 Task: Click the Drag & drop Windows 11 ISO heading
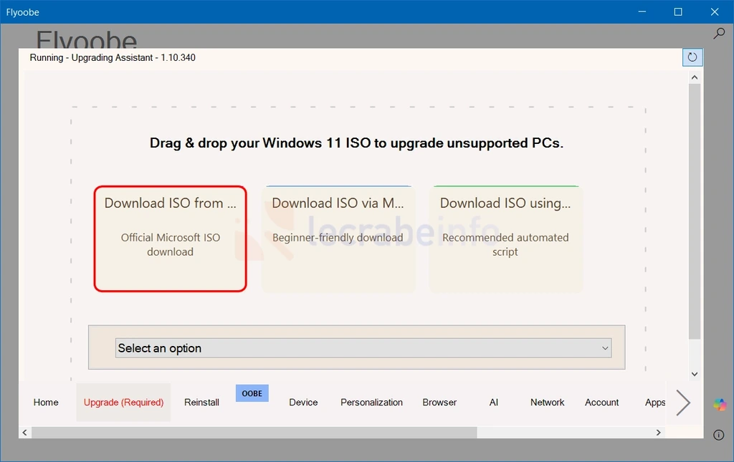[x=356, y=143]
